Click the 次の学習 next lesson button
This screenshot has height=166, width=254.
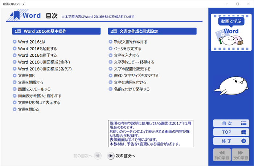click(240, 155)
